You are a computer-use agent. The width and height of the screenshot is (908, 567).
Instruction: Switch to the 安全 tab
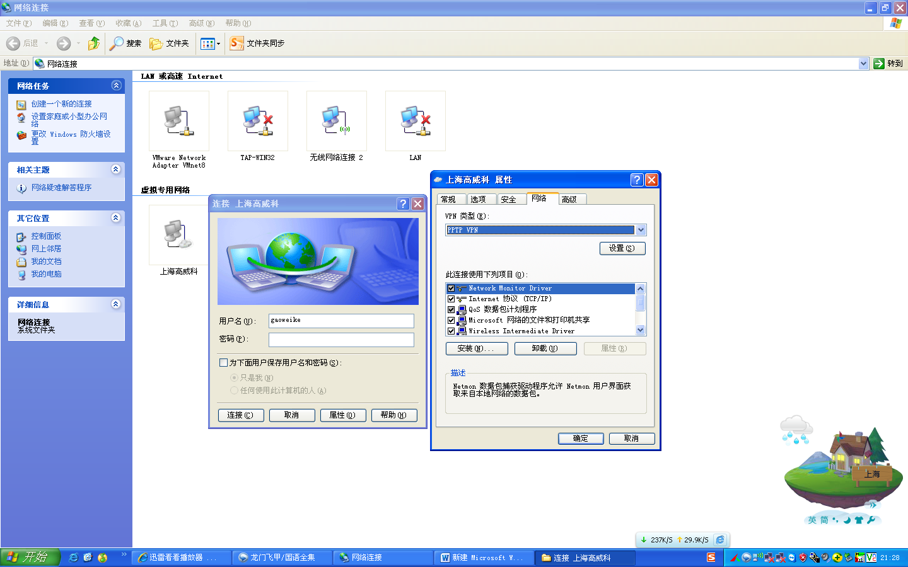(x=508, y=199)
